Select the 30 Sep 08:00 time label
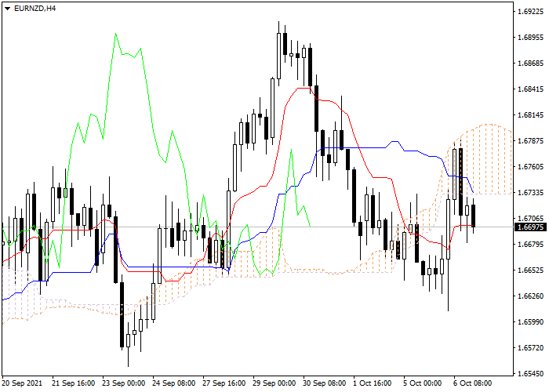 325,383
